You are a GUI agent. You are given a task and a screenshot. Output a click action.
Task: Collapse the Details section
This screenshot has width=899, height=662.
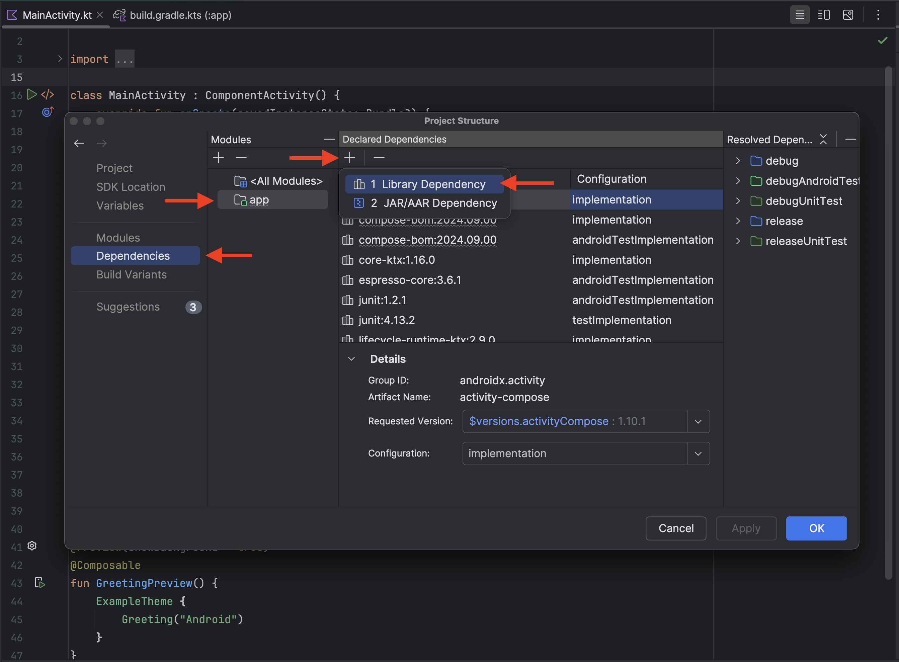(351, 359)
